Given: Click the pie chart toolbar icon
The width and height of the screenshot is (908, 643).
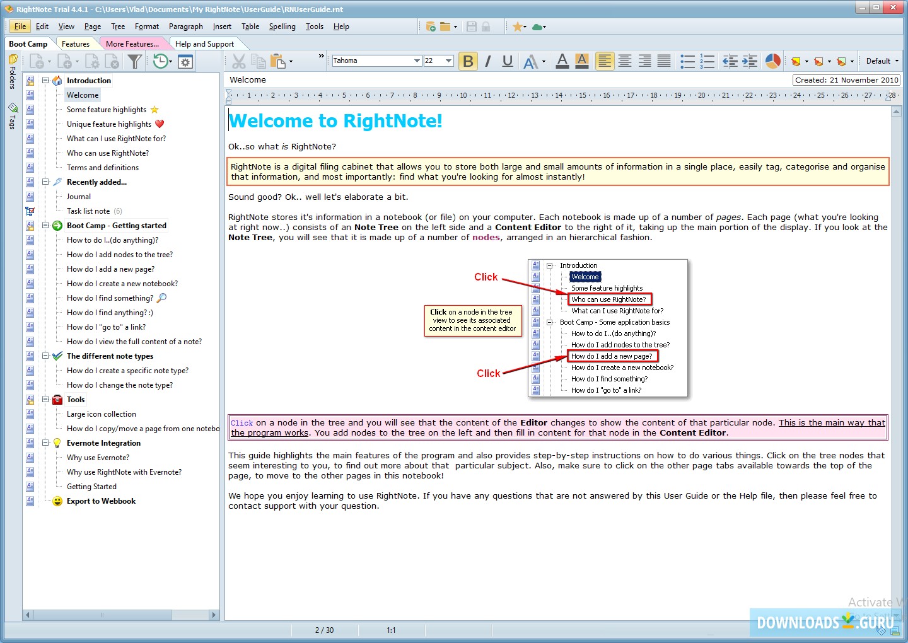Looking at the screenshot, I should 773,61.
